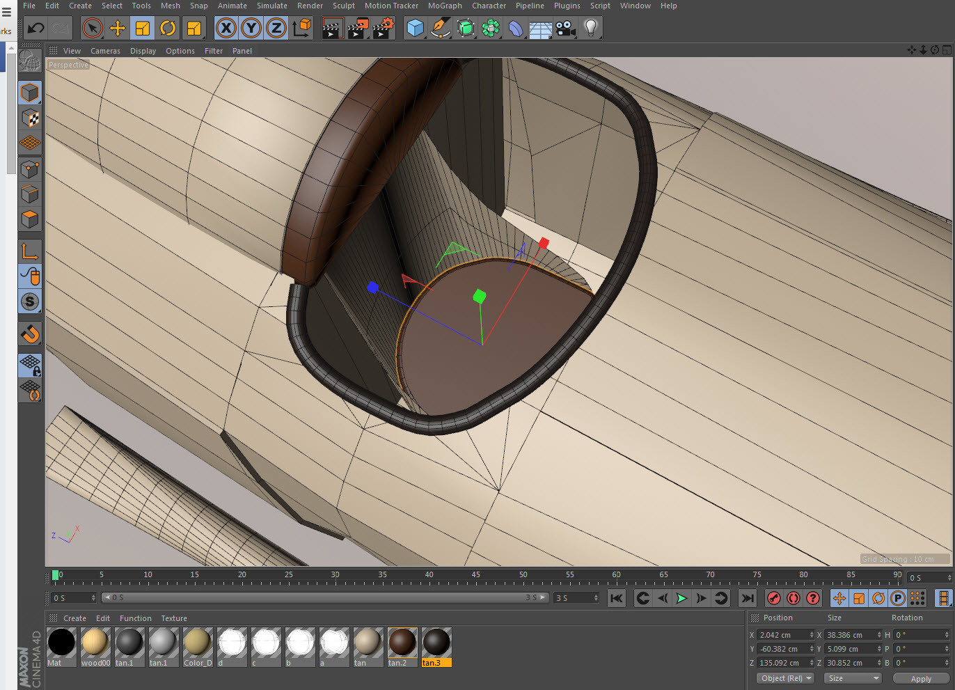Activate Workplane mode orange grid icon
Screen dimensions: 955x690
click(x=30, y=143)
